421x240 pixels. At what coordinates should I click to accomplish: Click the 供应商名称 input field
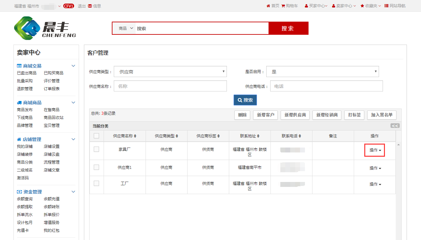pyautogui.click(x=170, y=86)
